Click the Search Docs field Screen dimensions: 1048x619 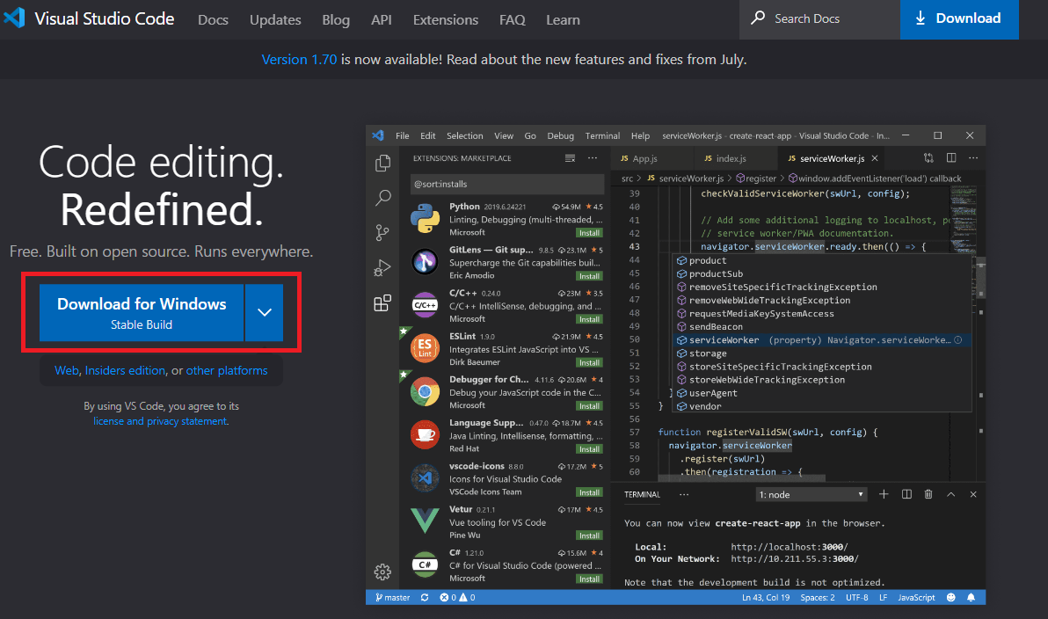click(820, 19)
